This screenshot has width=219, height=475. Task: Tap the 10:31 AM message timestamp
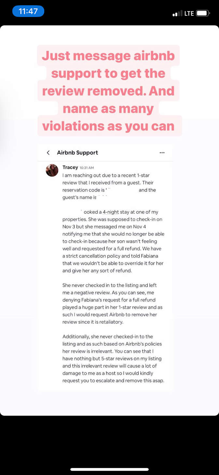pyautogui.click(x=87, y=168)
